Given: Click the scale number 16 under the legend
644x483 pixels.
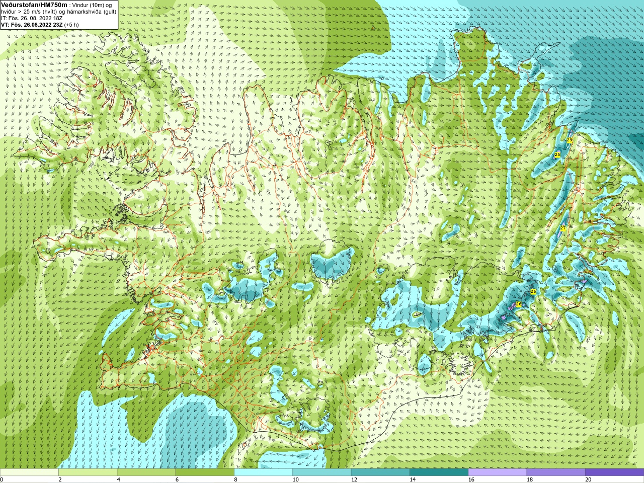Looking at the screenshot, I should pos(471,479).
